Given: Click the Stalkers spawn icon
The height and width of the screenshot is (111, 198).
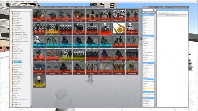Looking at the screenshot, I should click(x=92, y=68).
